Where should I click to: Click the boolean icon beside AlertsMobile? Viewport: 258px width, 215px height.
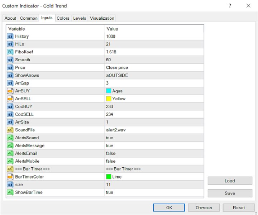10,161
